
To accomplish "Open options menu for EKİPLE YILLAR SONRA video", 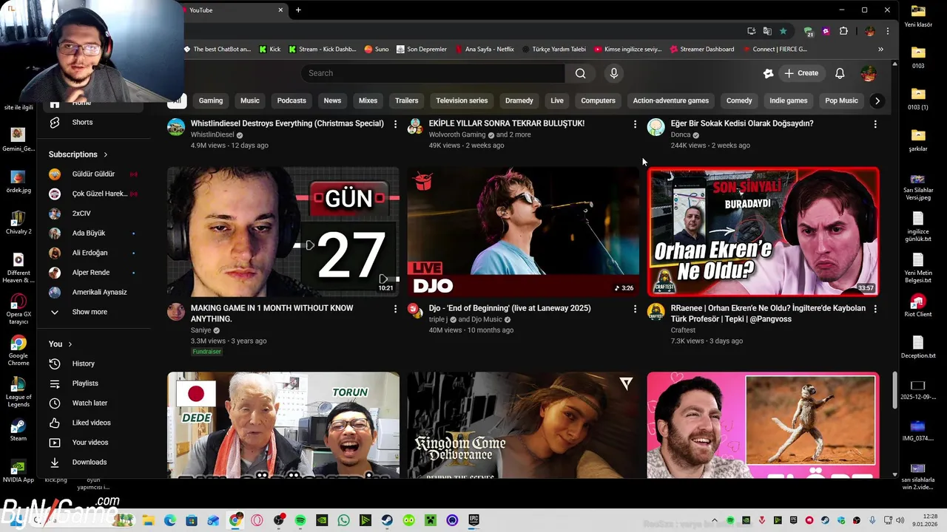I will (635, 124).
